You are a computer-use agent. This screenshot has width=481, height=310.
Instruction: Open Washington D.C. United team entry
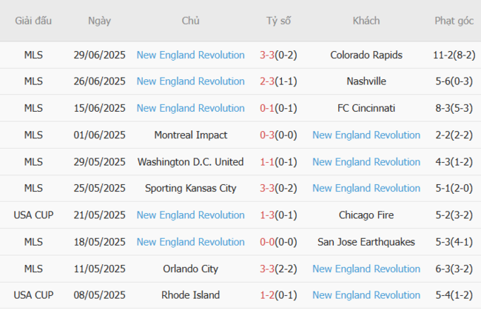point(190,161)
